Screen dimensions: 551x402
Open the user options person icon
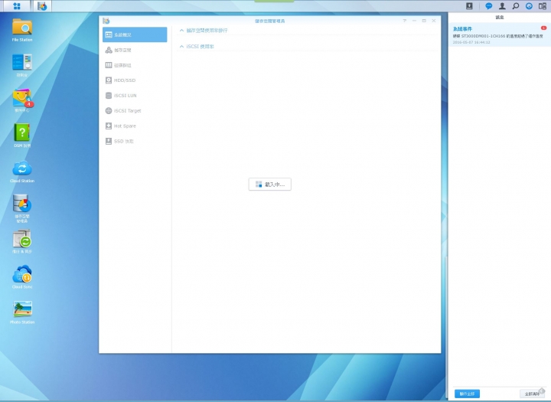pyautogui.click(x=502, y=6)
